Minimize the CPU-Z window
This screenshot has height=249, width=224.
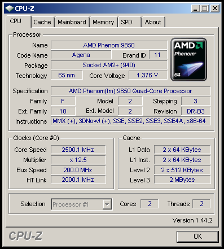pyautogui.click(x=196, y=8)
